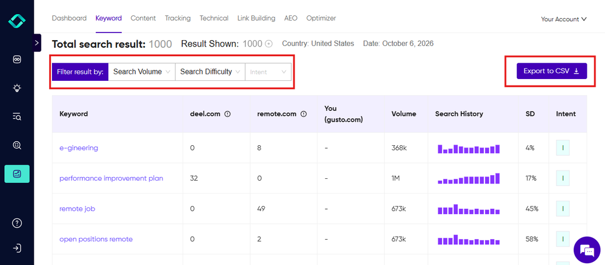The image size is (605, 265).
Task: Click the 1M volume value
Action: pos(396,178)
